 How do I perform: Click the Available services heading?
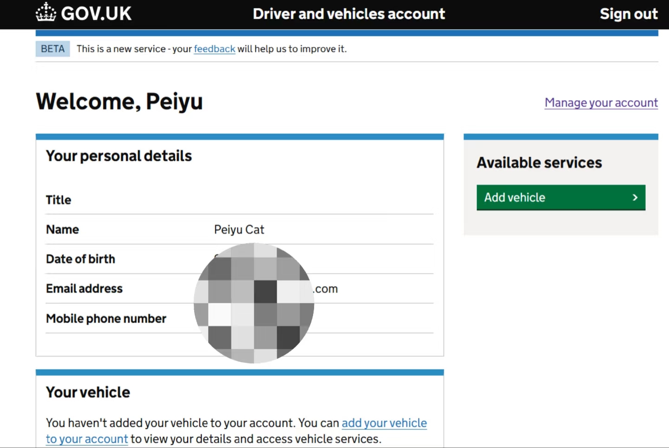click(539, 163)
